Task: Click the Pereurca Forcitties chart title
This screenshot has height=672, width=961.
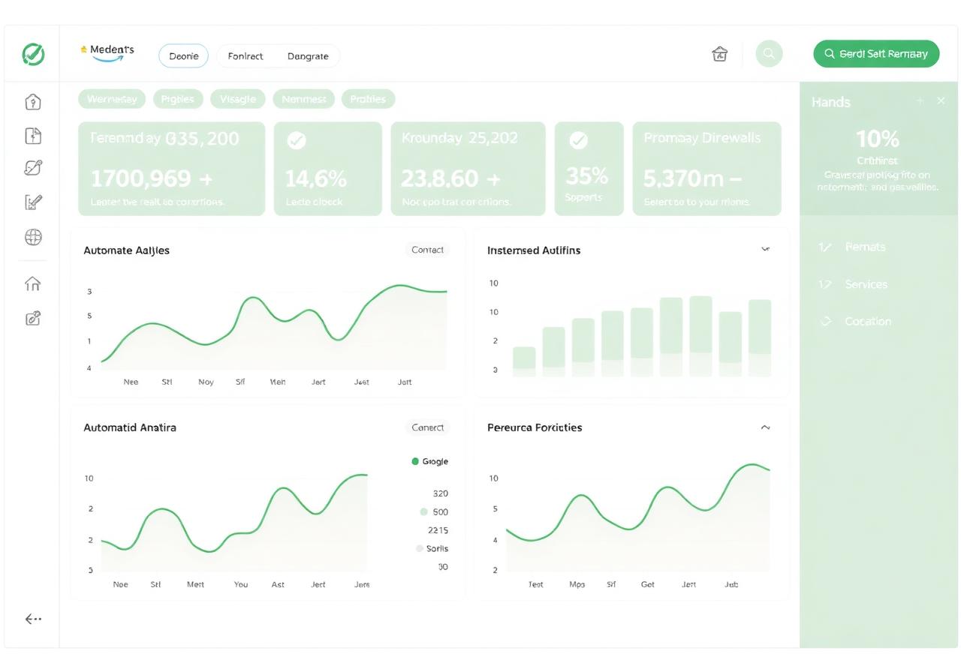Action: [535, 427]
